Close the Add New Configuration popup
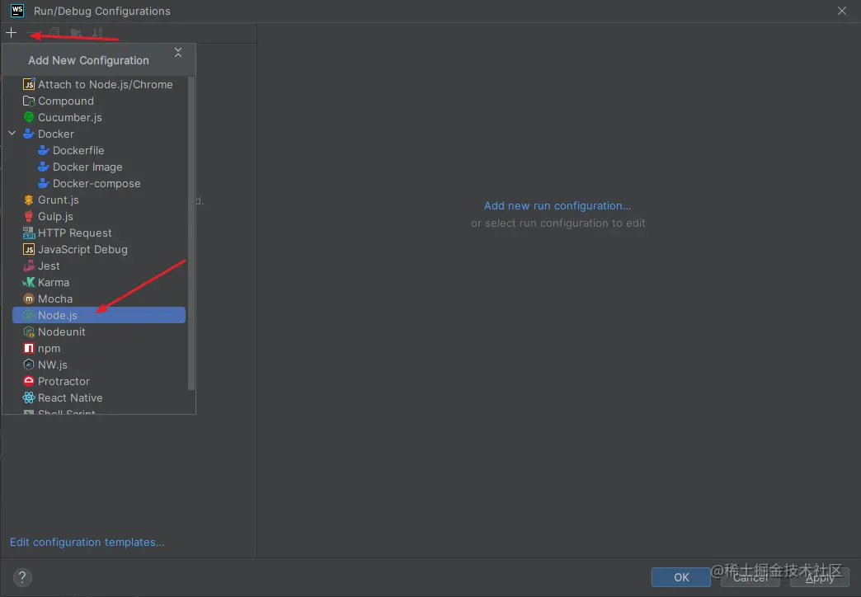861x597 pixels. tap(178, 53)
